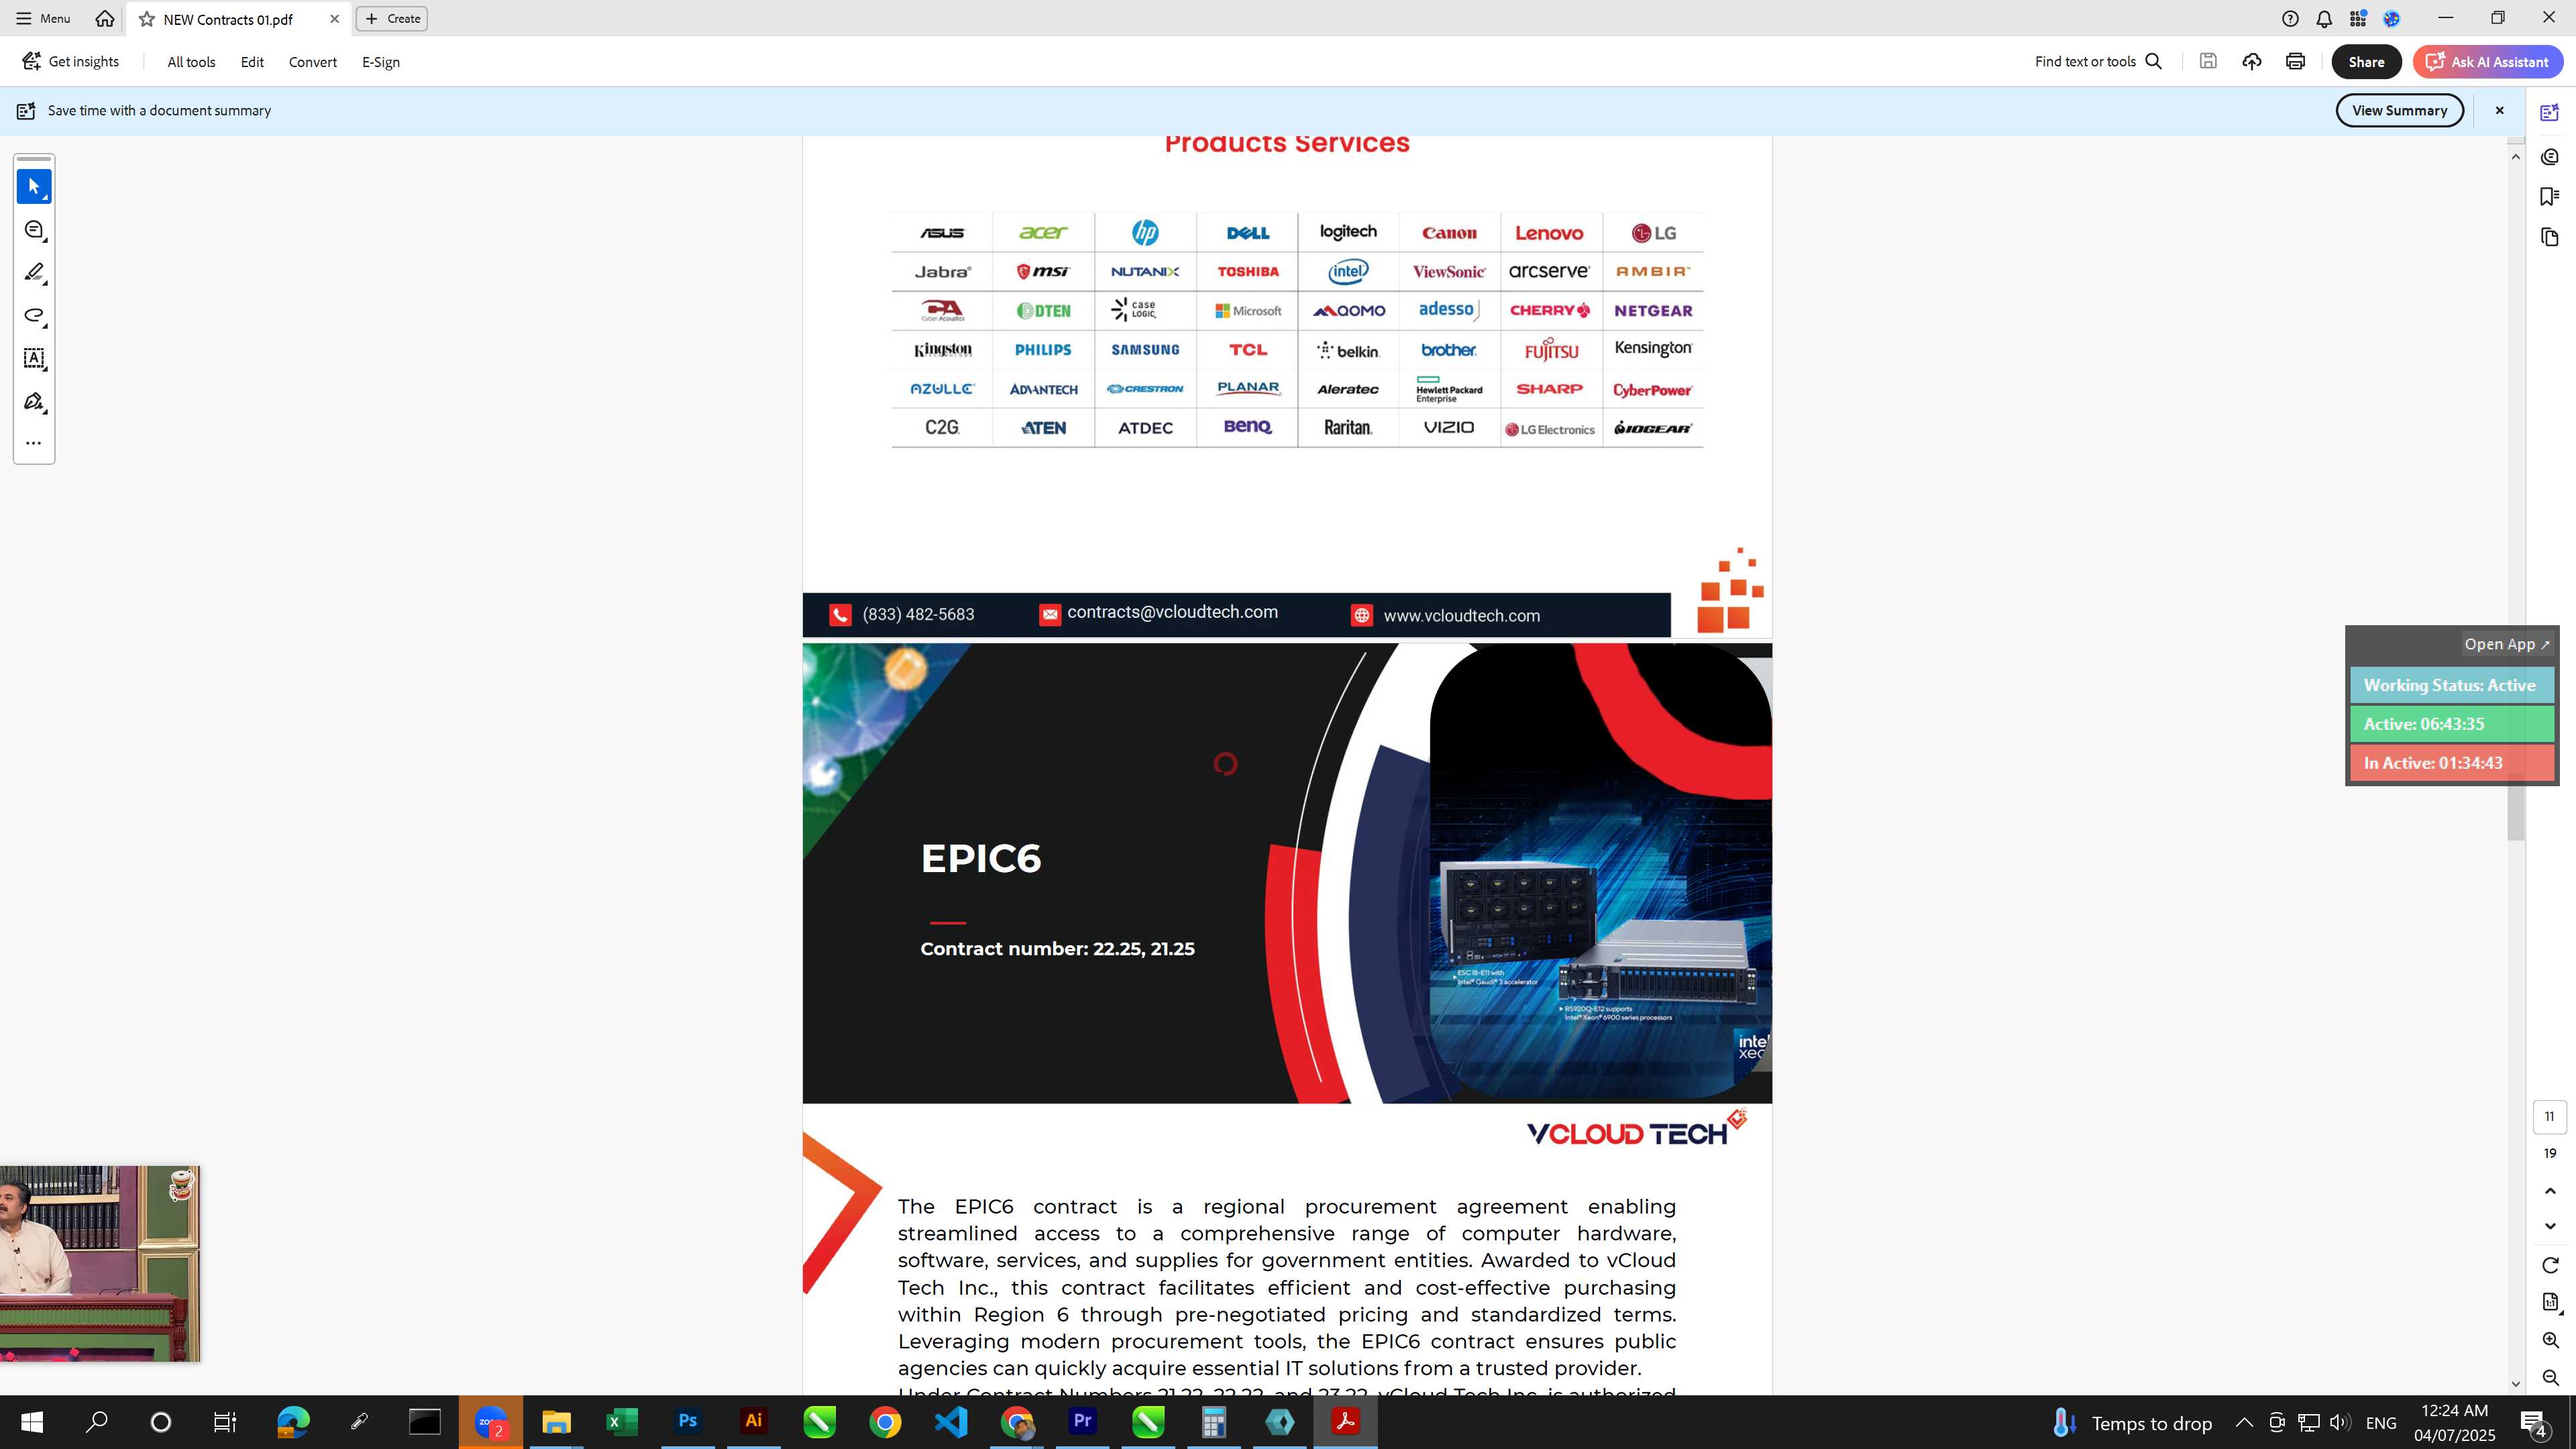Zoom in on the document

point(2549,1341)
